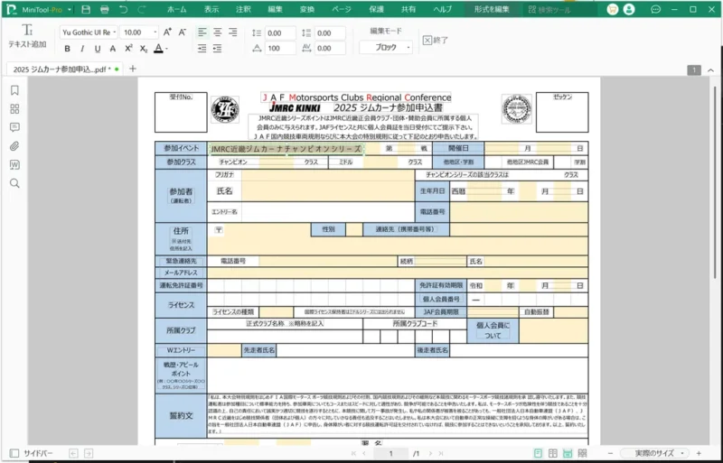Open the ヘルプ menu tab
The height and width of the screenshot is (463, 723).
442,9
